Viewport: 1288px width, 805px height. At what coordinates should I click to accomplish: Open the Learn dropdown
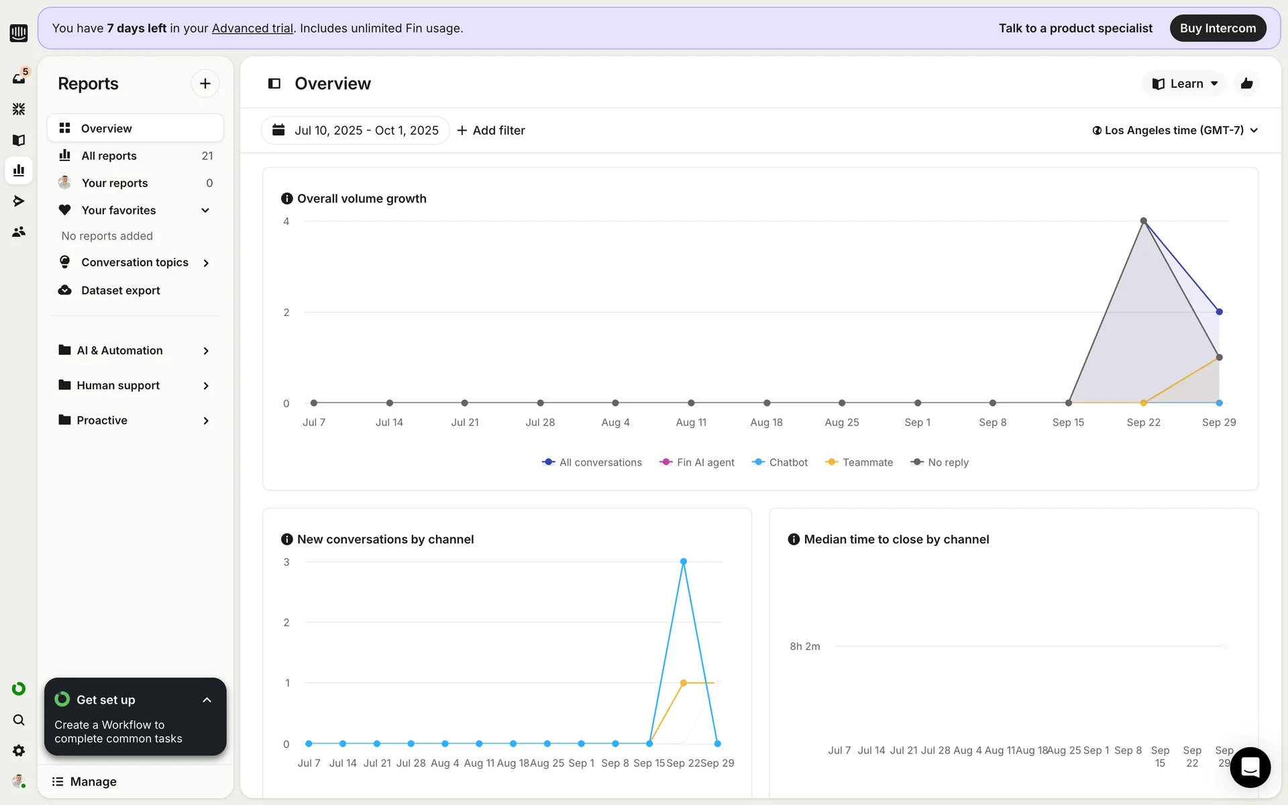(x=1184, y=84)
